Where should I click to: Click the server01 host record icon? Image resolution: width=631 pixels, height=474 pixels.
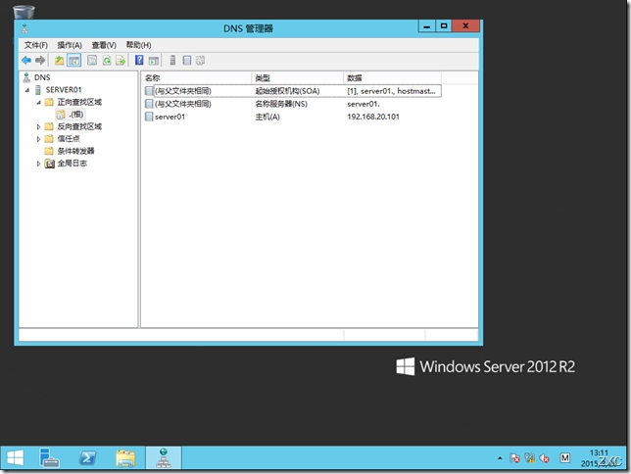point(149,117)
